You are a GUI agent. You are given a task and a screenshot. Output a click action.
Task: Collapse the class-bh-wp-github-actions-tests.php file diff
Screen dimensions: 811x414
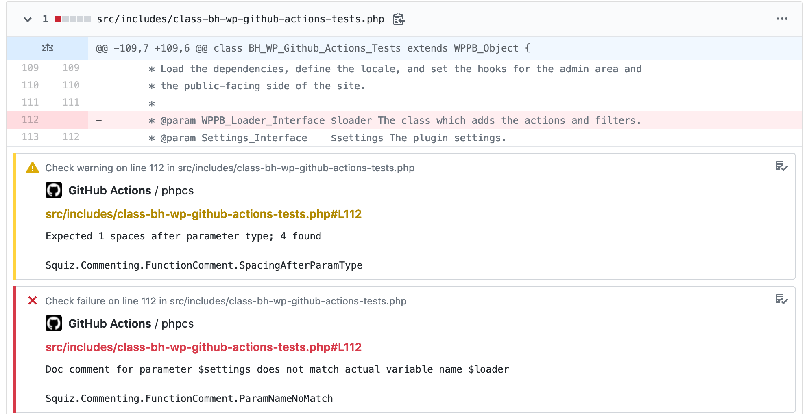[x=28, y=19]
